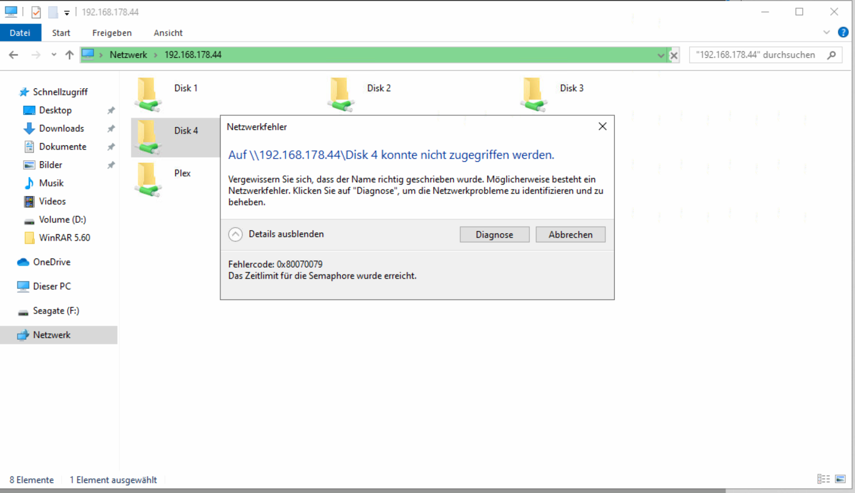
Task: Click the computer icon in address bar
Action: pyautogui.click(x=88, y=55)
